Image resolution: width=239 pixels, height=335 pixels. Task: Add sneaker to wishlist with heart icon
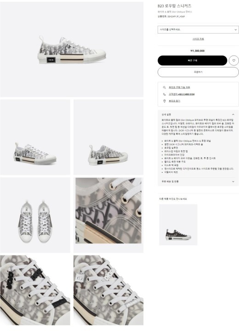[x=233, y=61]
